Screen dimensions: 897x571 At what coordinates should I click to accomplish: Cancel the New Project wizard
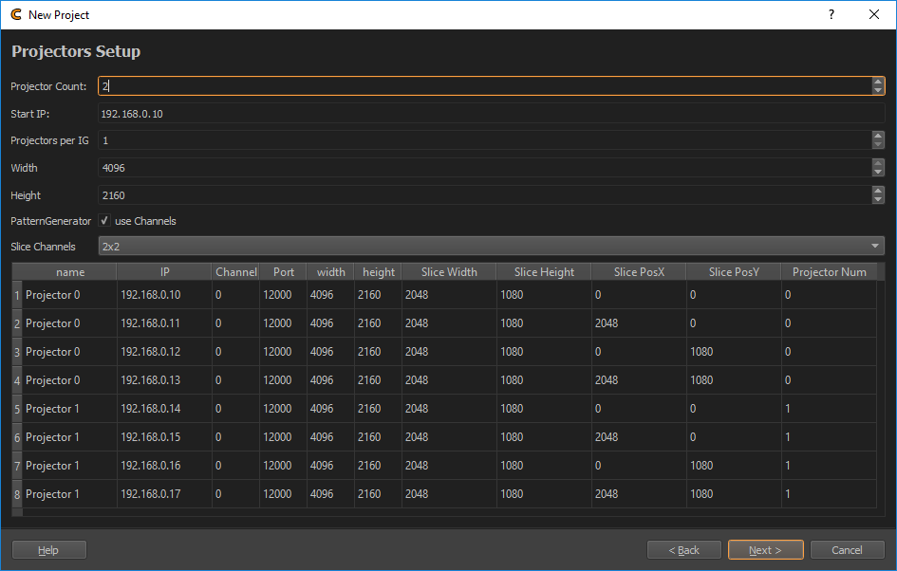coord(847,550)
